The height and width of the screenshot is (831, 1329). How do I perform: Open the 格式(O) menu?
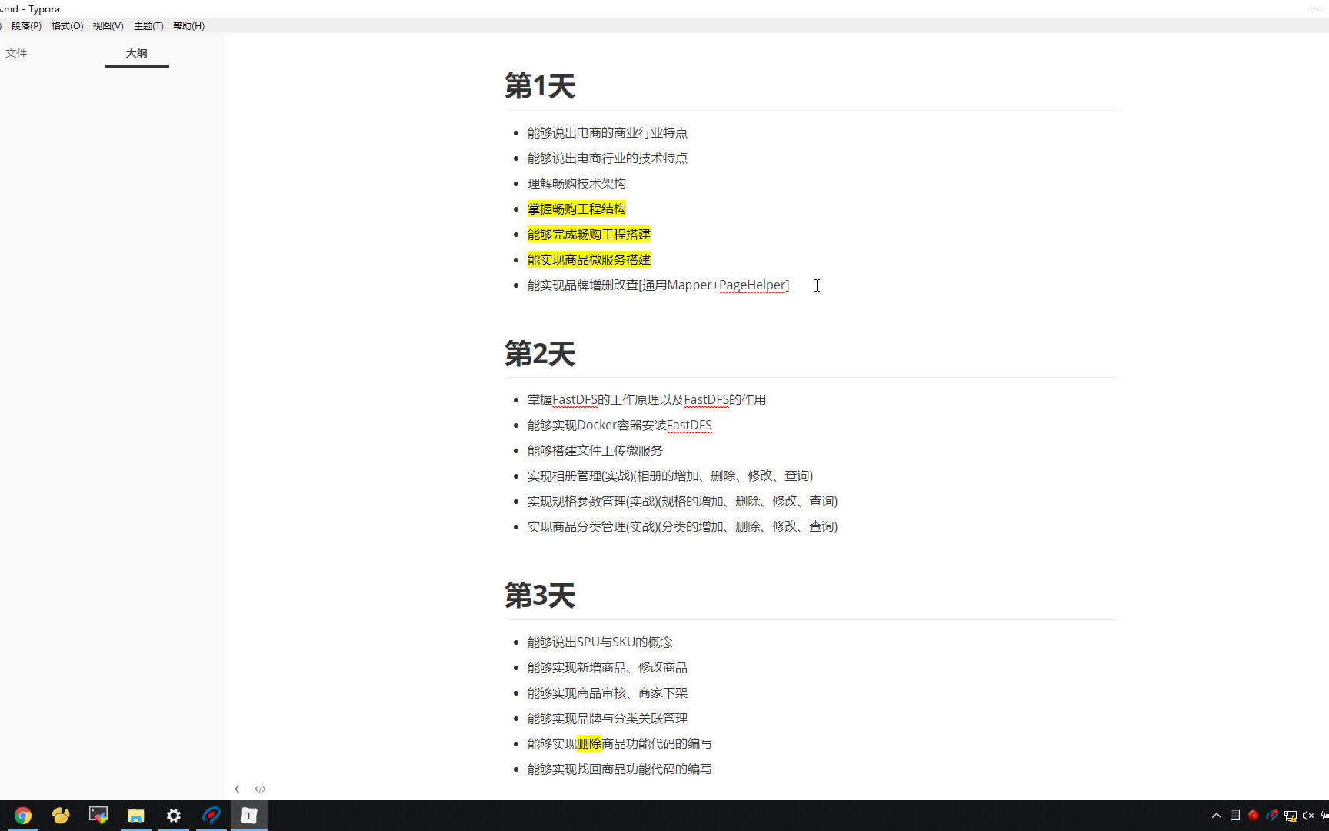[x=67, y=25]
